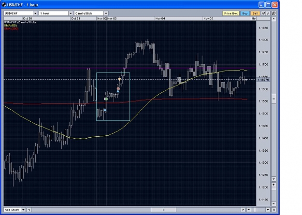Image resolution: width=302 pixels, height=215 pixels.
Task: Click the vertical price scrollbar thumb
Action: [x=273, y=99]
